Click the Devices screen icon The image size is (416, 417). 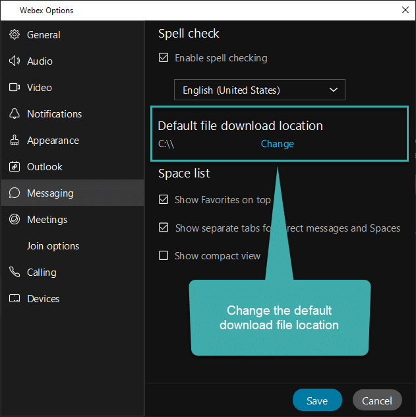pyautogui.click(x=15, y=298)
